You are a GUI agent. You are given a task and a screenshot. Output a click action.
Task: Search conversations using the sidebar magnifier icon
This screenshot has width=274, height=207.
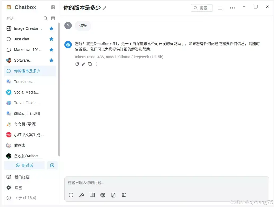[x=45, y=18]
